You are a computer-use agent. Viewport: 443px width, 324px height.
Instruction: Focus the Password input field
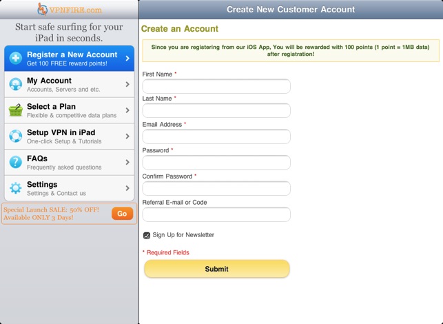point(216,163)
